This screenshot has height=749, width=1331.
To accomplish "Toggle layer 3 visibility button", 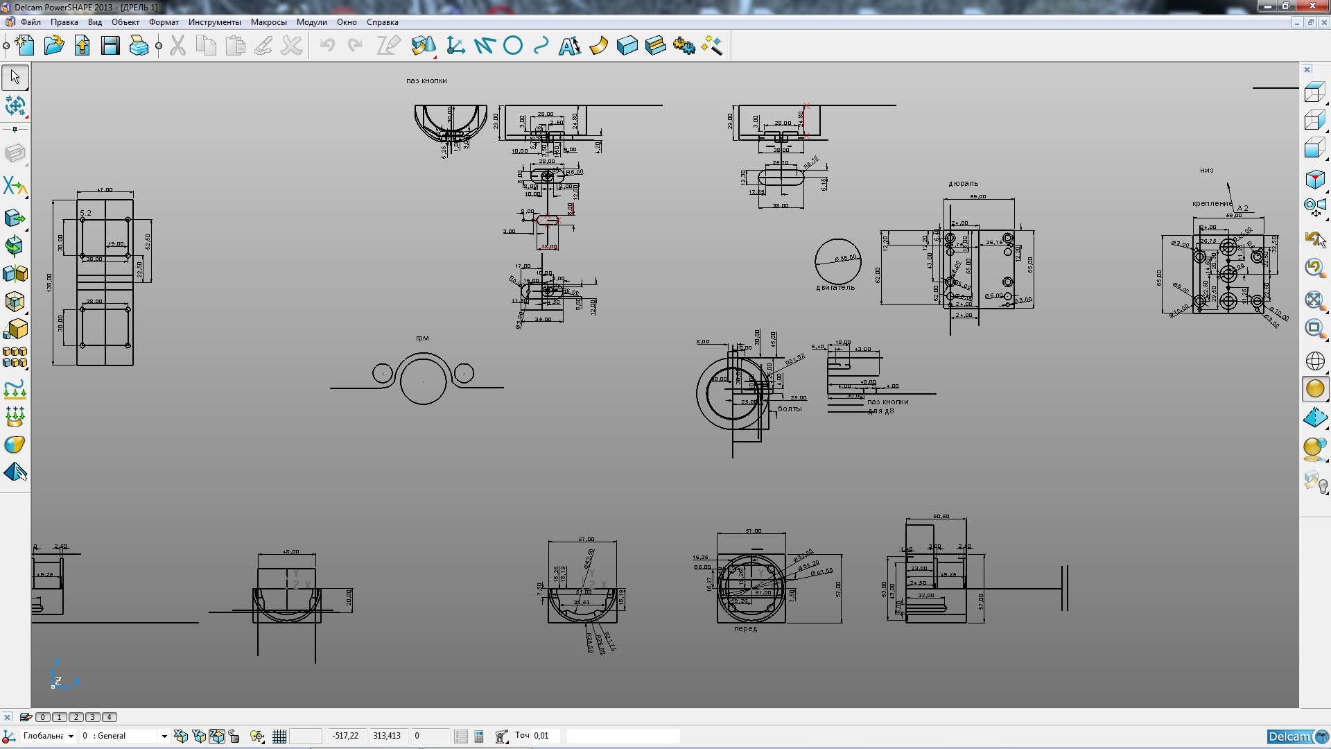I will point(93,717).
